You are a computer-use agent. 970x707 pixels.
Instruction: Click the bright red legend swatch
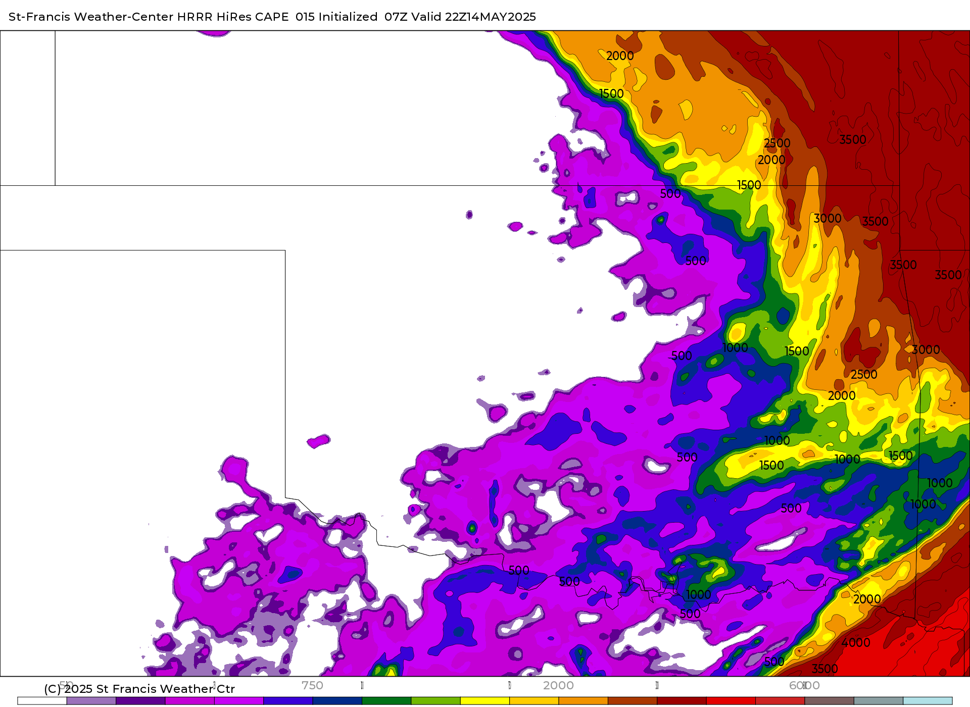731,701
